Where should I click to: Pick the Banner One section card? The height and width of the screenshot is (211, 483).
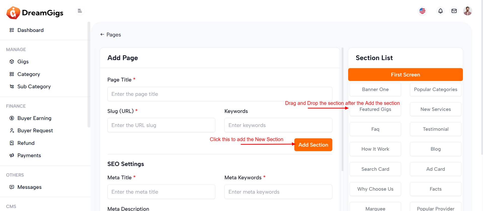pyautogui.click(x=375, y=90)
